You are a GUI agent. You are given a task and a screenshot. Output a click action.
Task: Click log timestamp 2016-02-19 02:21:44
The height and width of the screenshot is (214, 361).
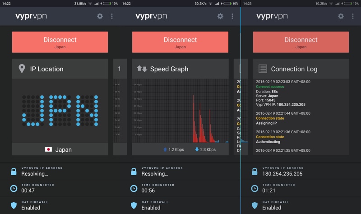click(283, 113)
